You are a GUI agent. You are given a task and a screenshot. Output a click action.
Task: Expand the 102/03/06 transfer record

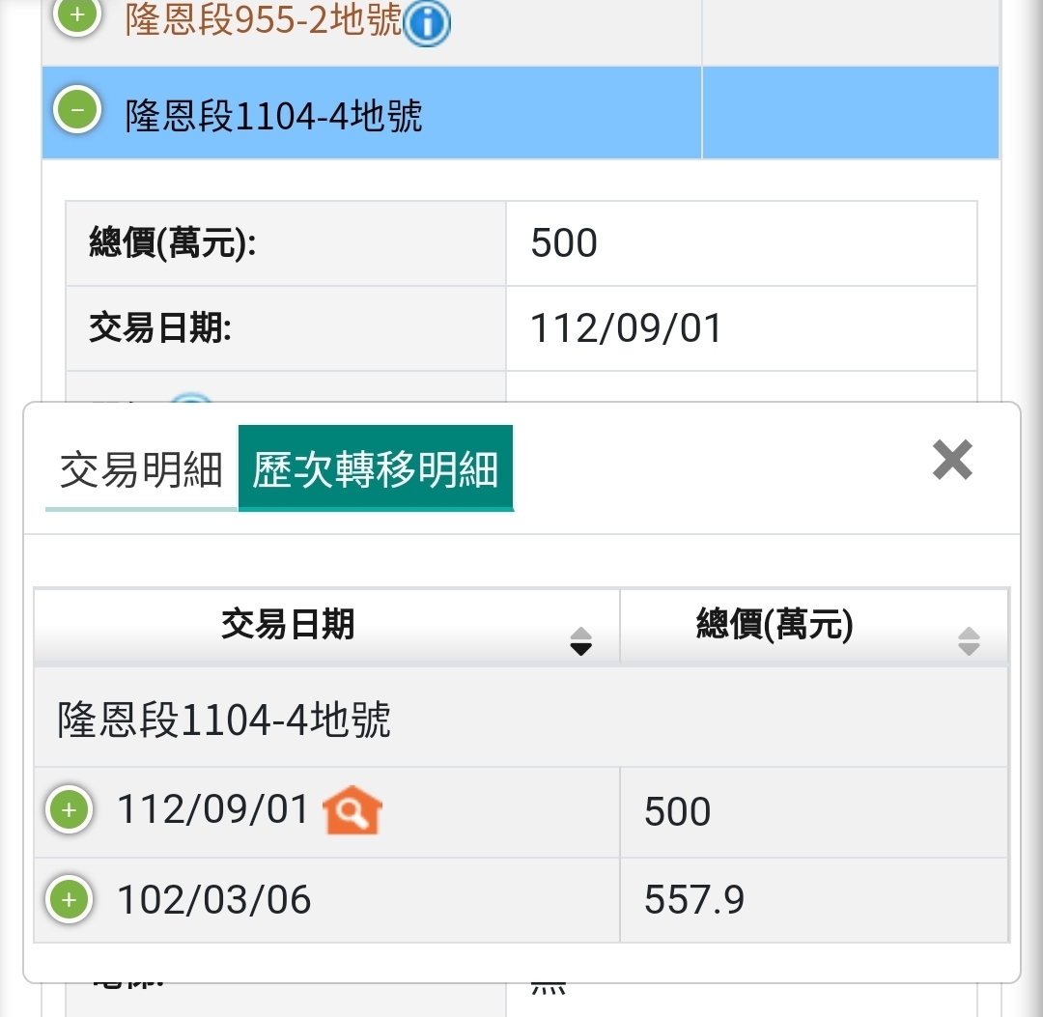69,899
